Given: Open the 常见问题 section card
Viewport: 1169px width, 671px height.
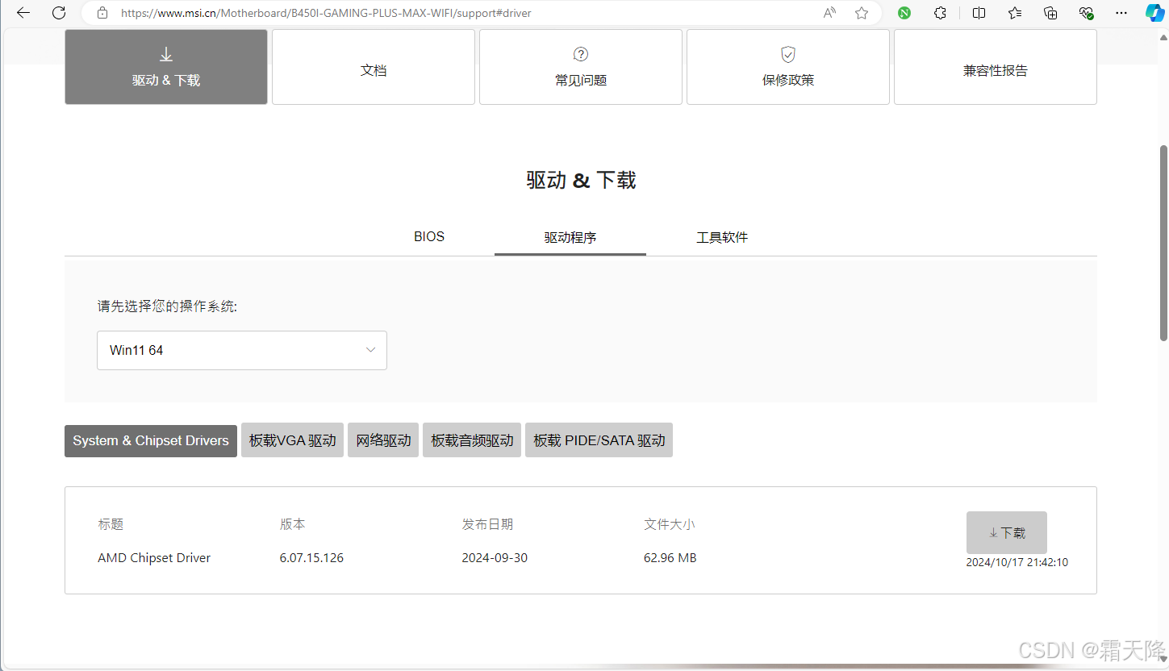Looking at the screenshot, I should point(581,67).
